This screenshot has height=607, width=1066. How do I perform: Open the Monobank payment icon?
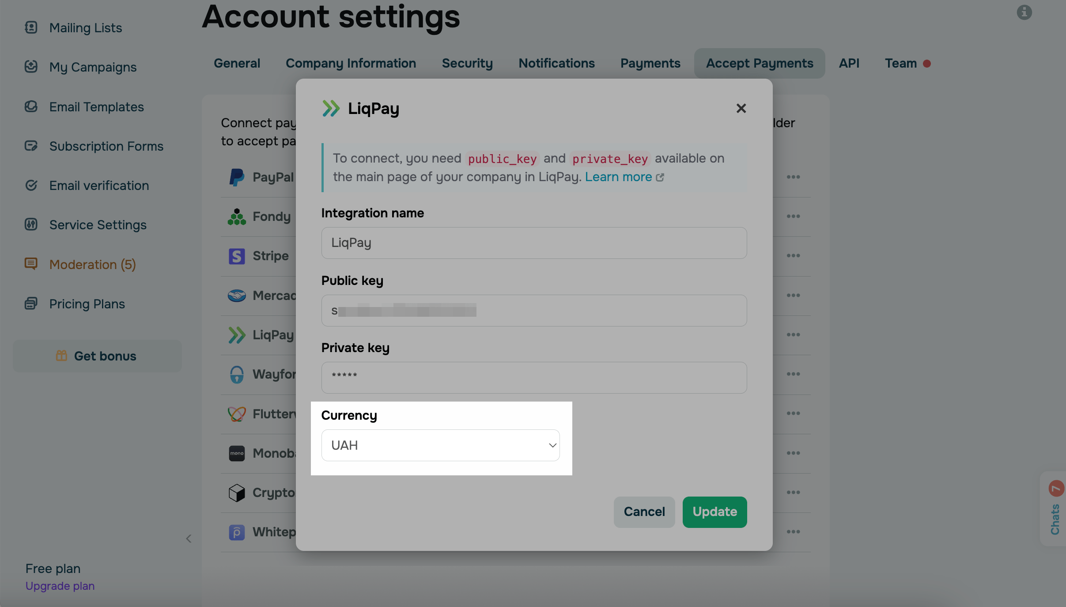point(237,453)
